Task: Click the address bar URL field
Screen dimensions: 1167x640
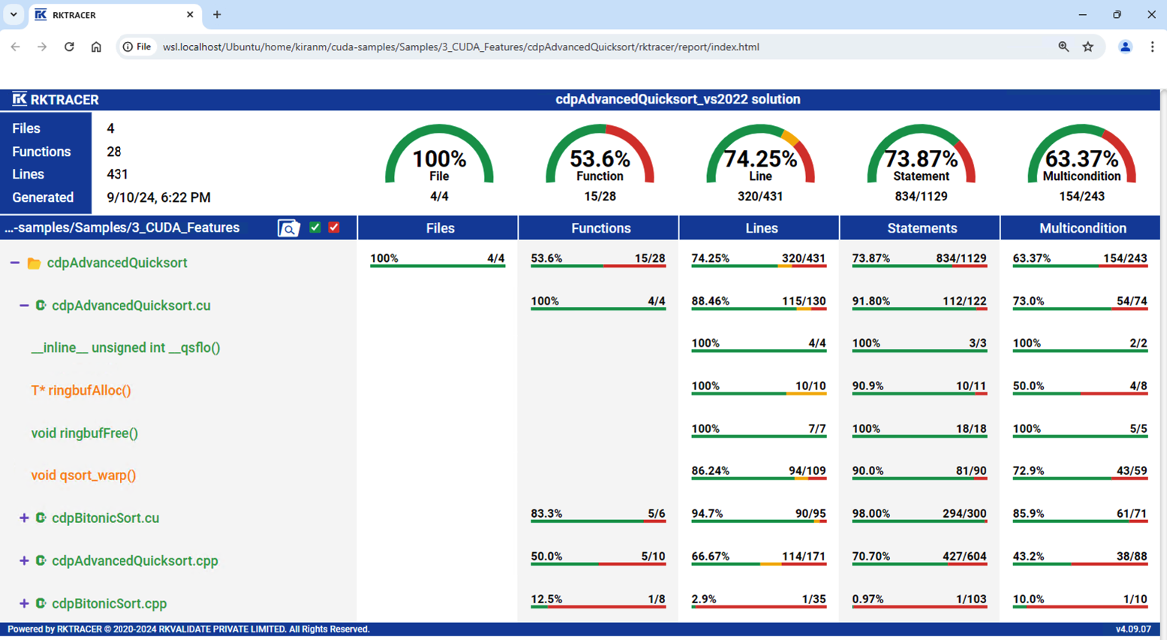Action: (525, 47)
